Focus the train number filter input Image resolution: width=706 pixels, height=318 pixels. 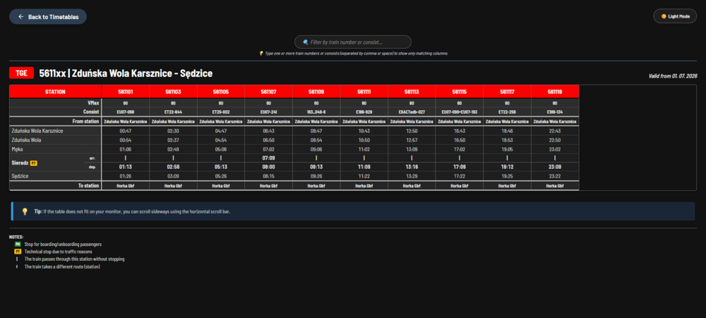click(353, 42)
